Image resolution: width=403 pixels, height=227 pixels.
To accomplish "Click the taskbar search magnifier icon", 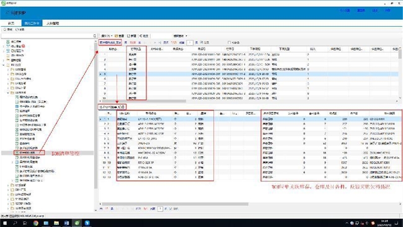I will click(15, 223).
